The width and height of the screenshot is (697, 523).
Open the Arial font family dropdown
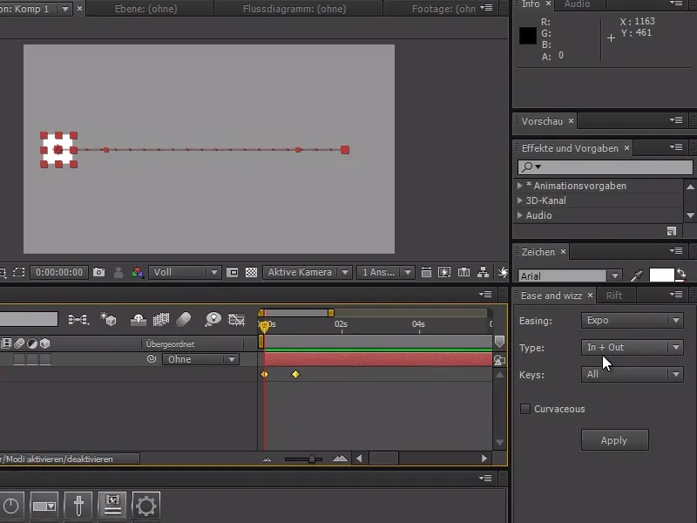[570, 276]
